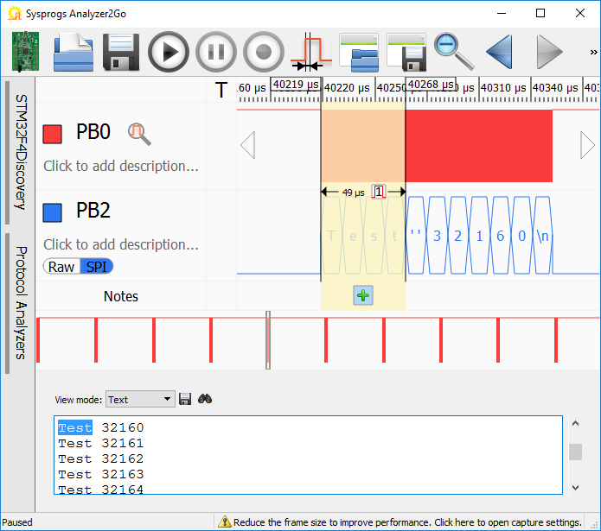Click the STM32F4Discovery board icon
The image size is (601, 531).
pos(25,52)
